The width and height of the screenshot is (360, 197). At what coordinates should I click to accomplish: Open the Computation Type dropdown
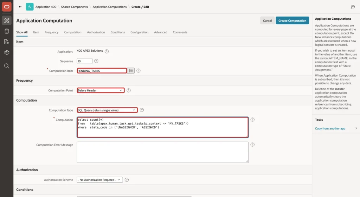[x=107, y=110]
